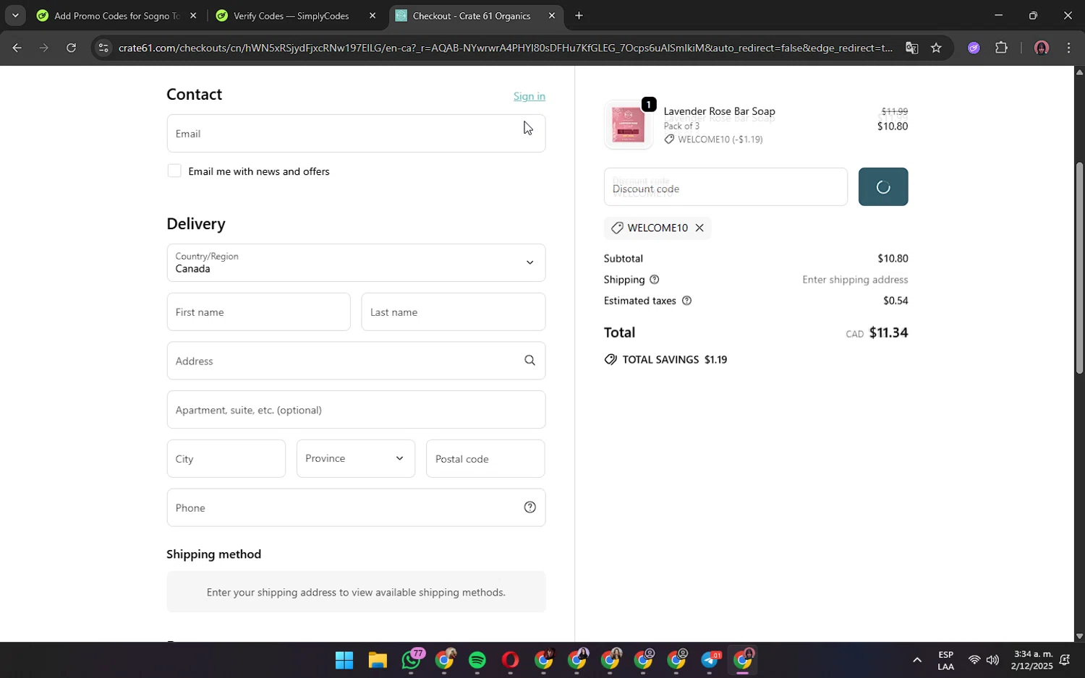Image resolution: width=1085 pixels, height=678 pixels.
Task: Click the address search magnifier icon
Action: pyautogui.click(x=529, y=361)
